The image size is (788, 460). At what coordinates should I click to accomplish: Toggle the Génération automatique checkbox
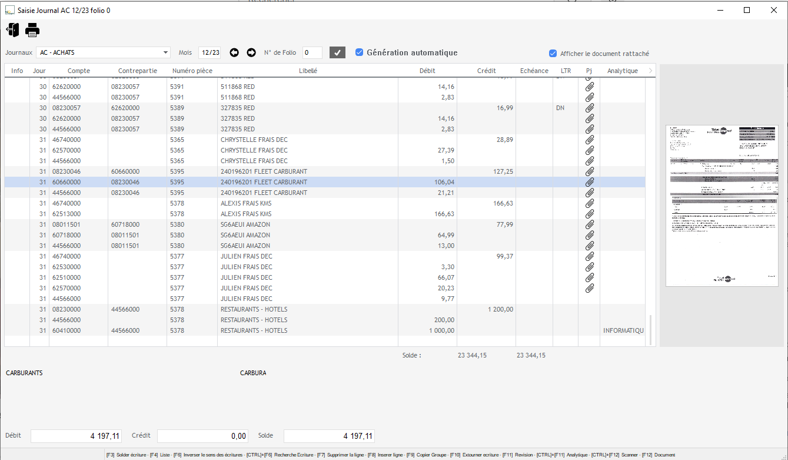pyautogui.click(x=359, y=52)
